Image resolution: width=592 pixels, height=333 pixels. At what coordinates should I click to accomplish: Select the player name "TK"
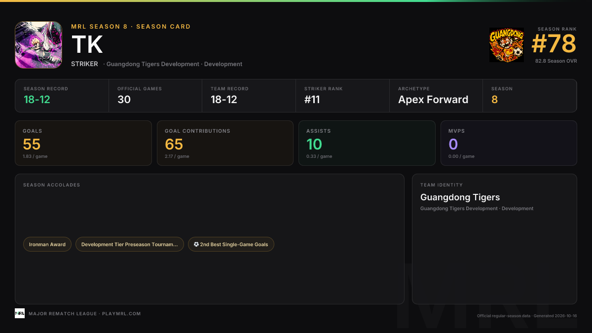tap(87, 45)
